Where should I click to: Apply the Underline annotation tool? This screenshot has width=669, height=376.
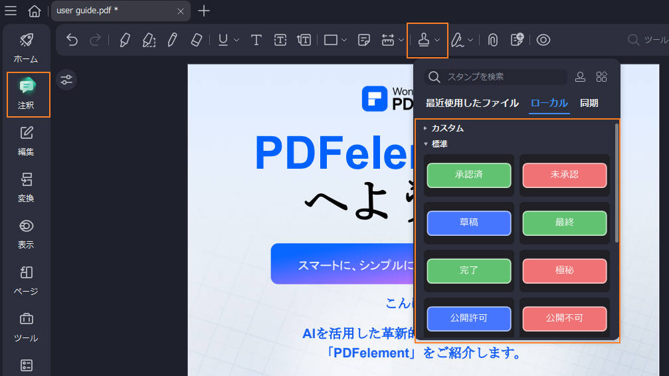[223, 40]
